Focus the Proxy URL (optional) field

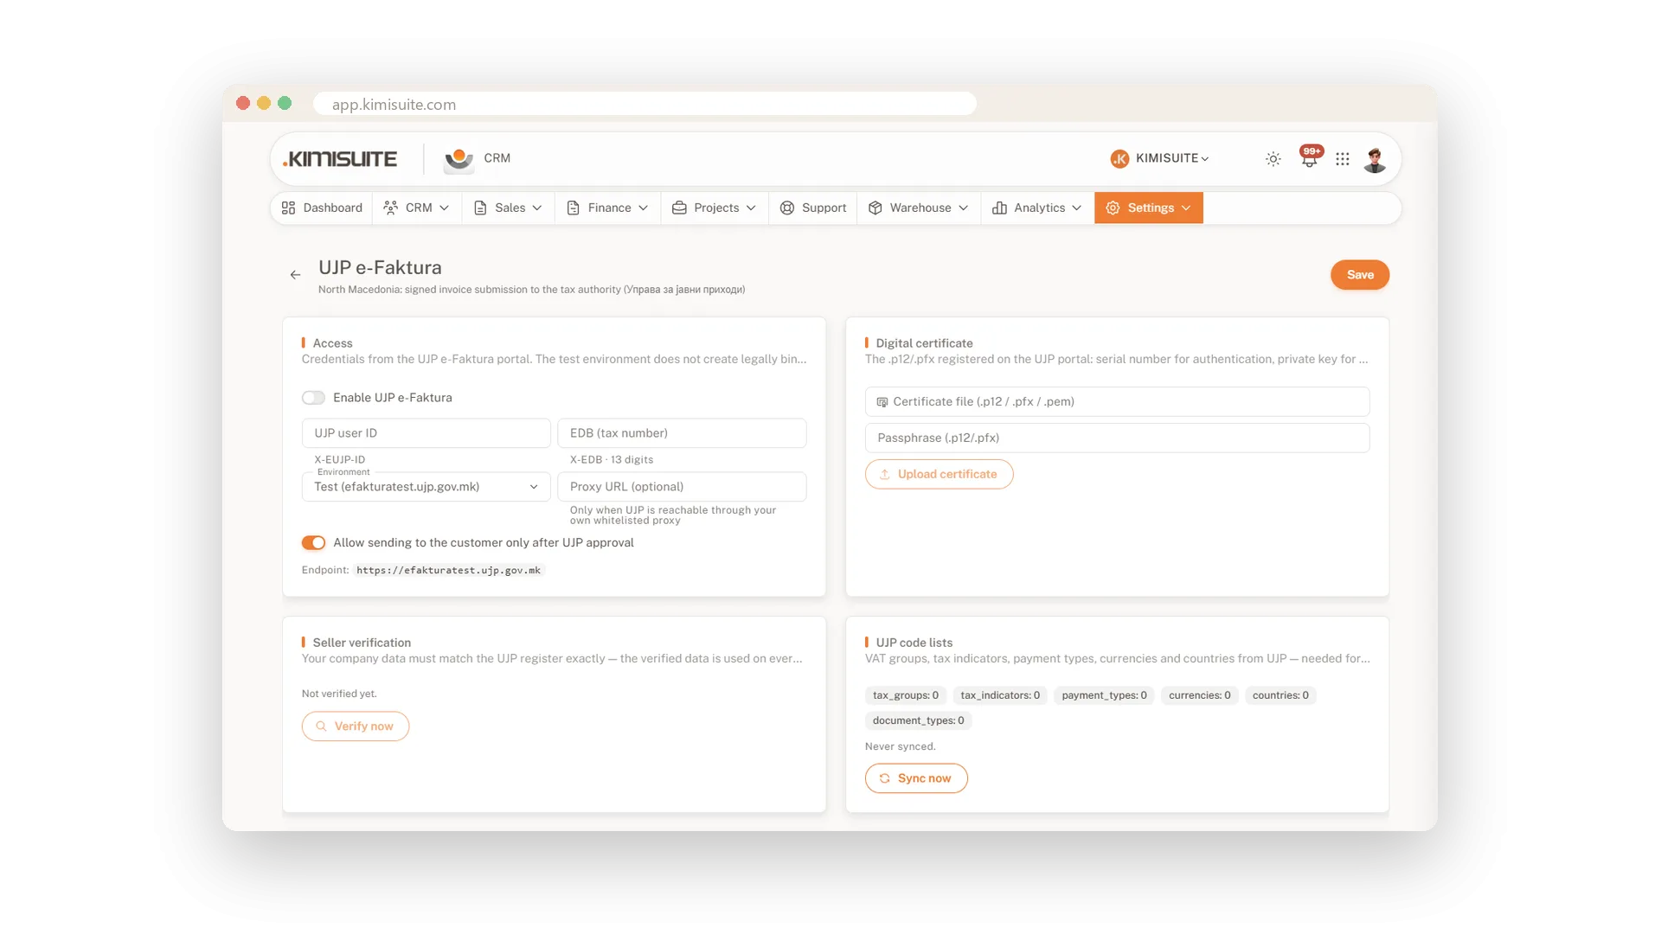coord(682,487)
